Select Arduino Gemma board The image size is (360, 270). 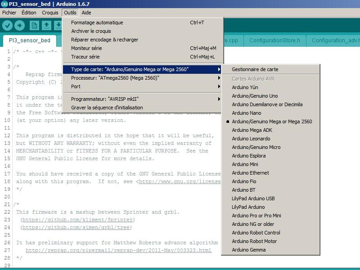coord(271,250)
